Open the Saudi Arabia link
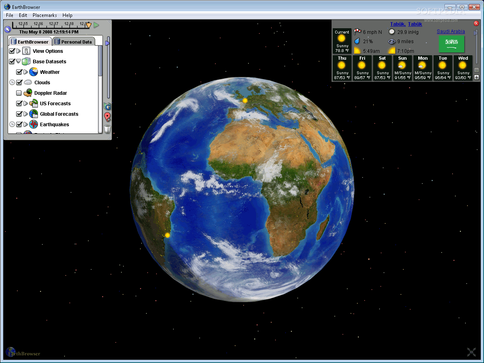The width and height of the screenshot is (484, 363). point(451,31)
